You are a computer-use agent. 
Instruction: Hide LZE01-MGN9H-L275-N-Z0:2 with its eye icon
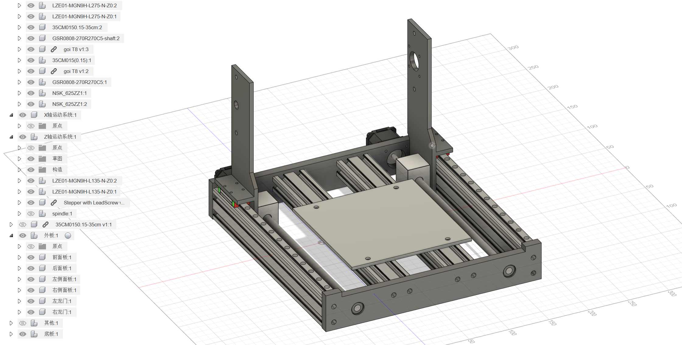[31, 5]
